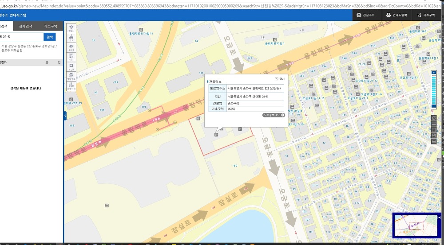Click the save map tool icon
Image resolution: width=444 pixels, height=245 pixels.
coord(433,136)
